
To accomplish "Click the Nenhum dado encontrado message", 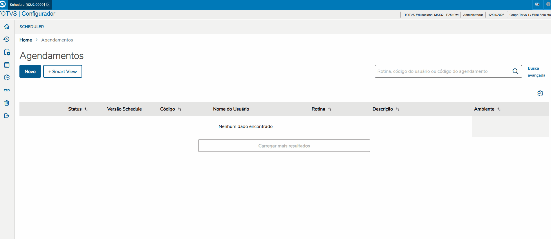I will point(245,126).
